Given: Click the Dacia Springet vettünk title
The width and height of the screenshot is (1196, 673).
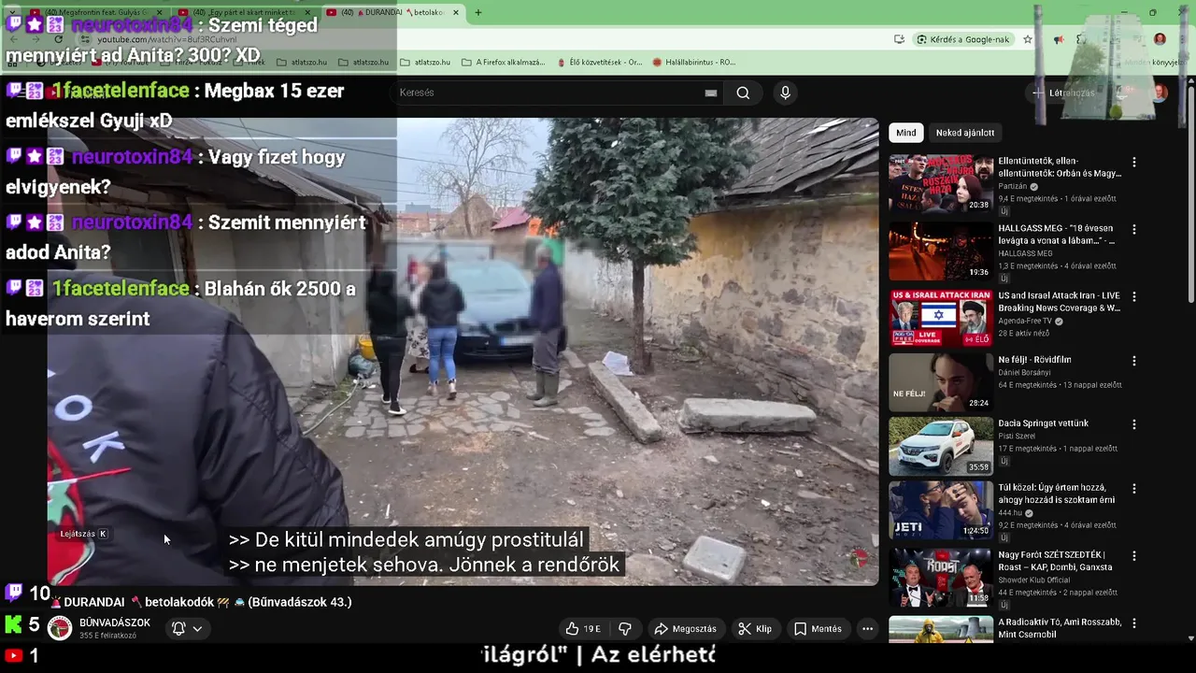Looking at the screenshot, I should click(x=1043, y=423).
